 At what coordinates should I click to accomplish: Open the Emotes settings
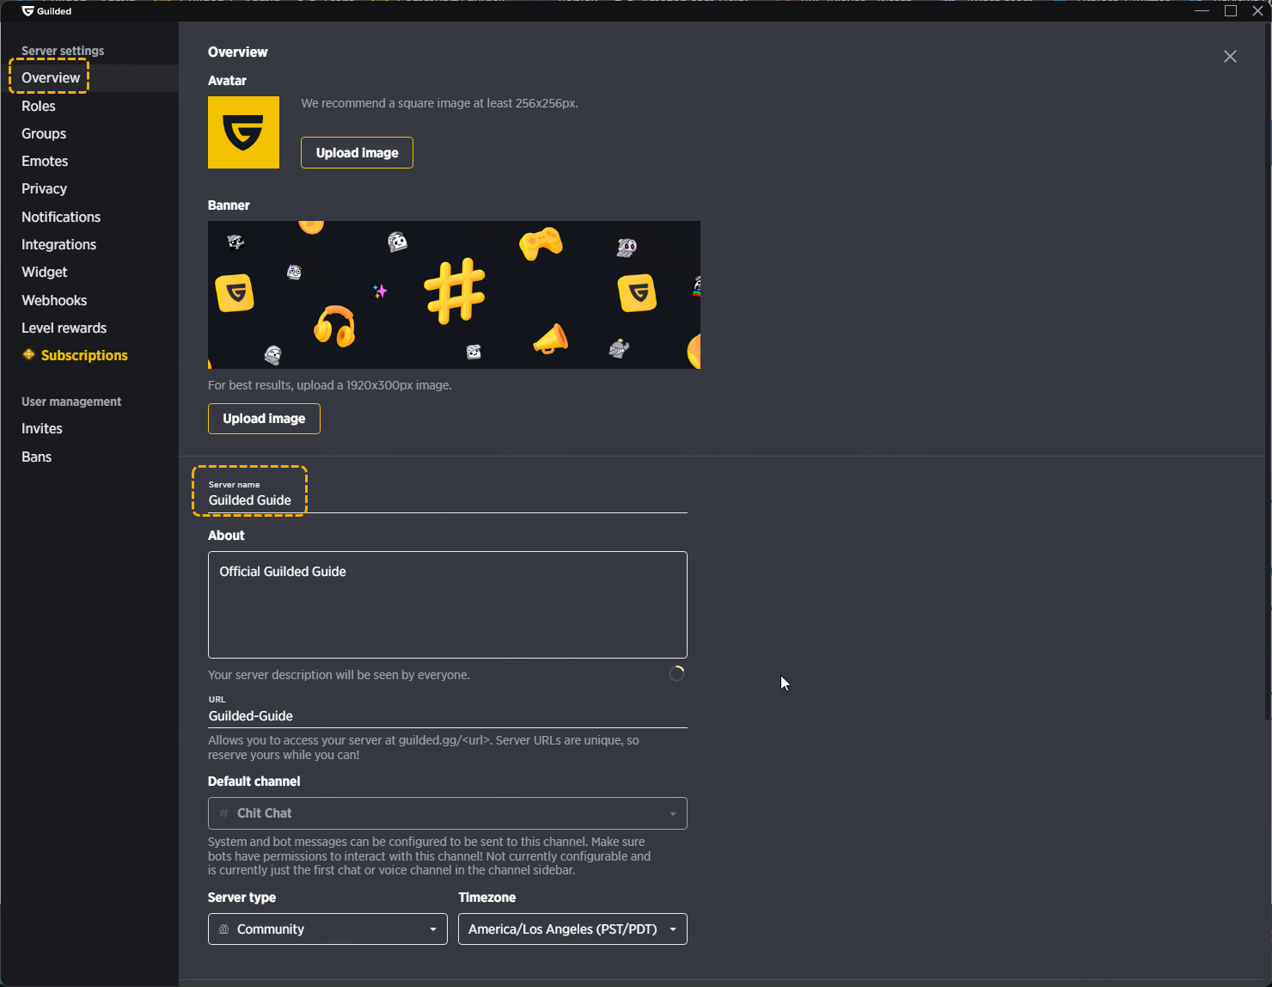point(45,161)
